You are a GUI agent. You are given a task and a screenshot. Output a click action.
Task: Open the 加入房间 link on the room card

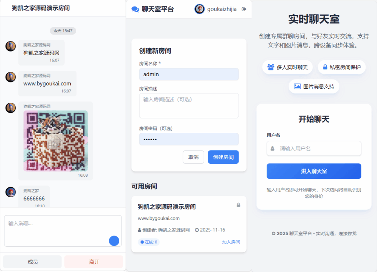(x=231, y=243)
